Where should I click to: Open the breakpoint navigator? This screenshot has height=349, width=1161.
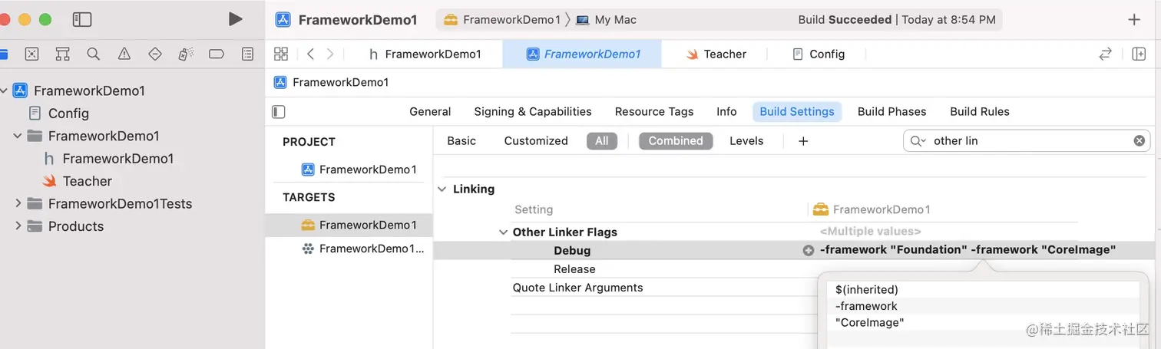217,54
